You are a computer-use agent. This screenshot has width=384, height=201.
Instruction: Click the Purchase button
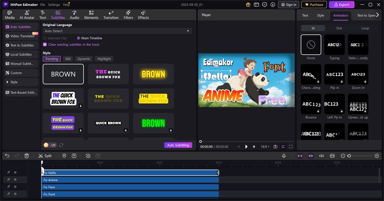coord(314,5)
